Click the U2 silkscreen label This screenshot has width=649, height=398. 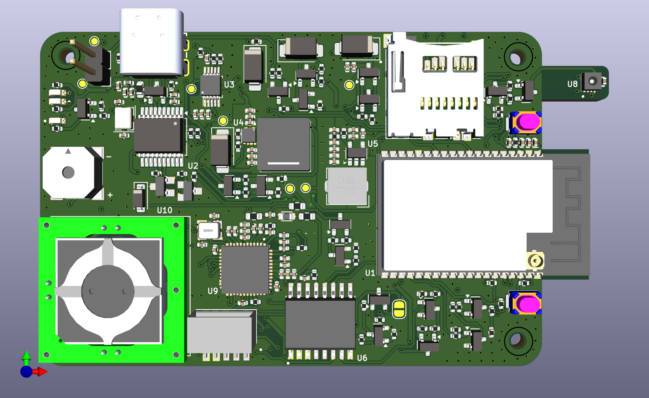coord(193,166)
